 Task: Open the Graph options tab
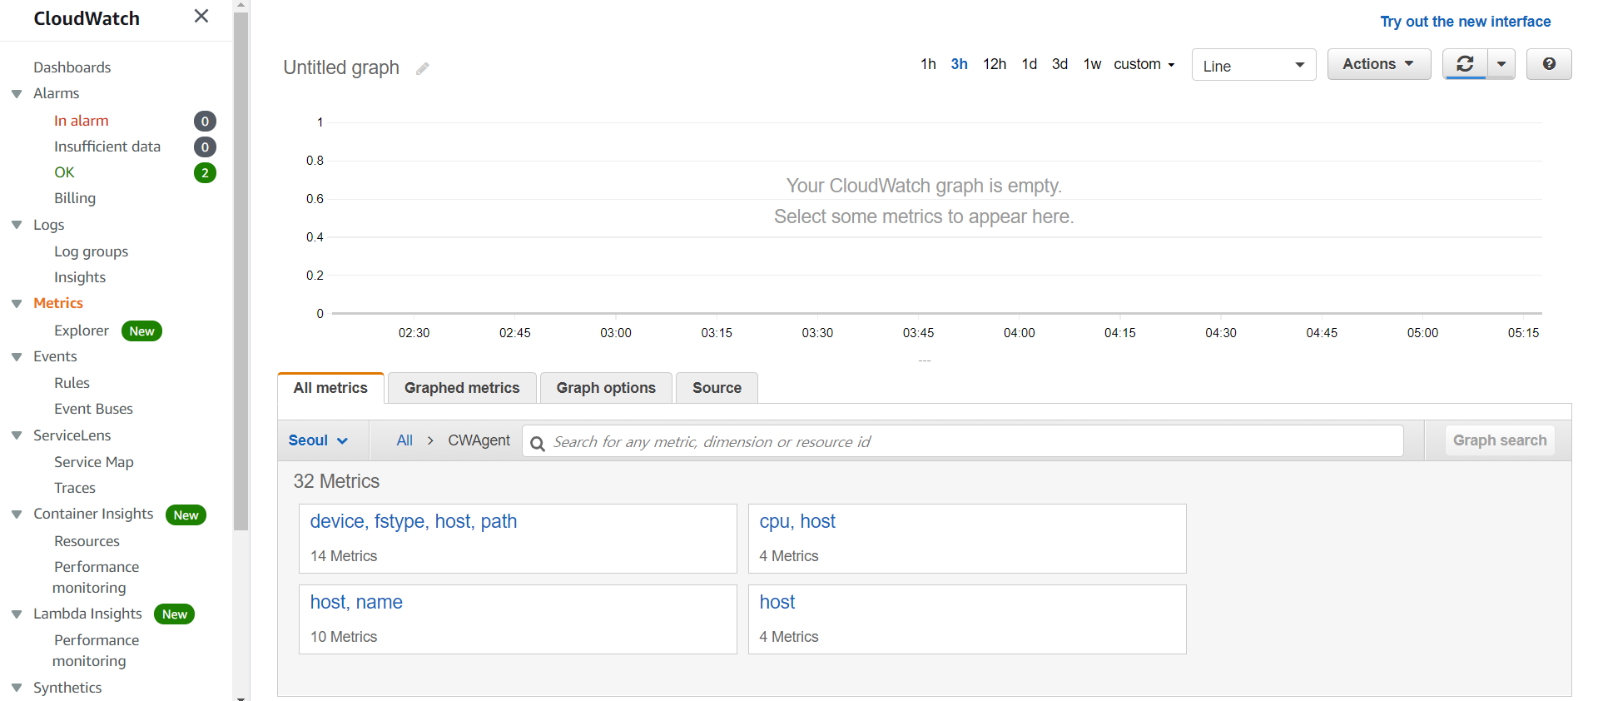(x=606, y=388)
